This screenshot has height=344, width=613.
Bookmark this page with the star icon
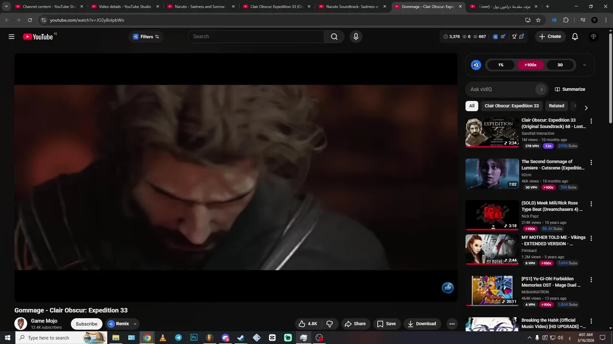tap(538, 20)
